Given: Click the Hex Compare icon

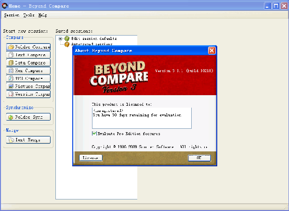Looking at the screenshot, I should [11, 71].
